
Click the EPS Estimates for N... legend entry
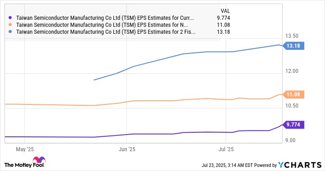click(x=102, y=25)
